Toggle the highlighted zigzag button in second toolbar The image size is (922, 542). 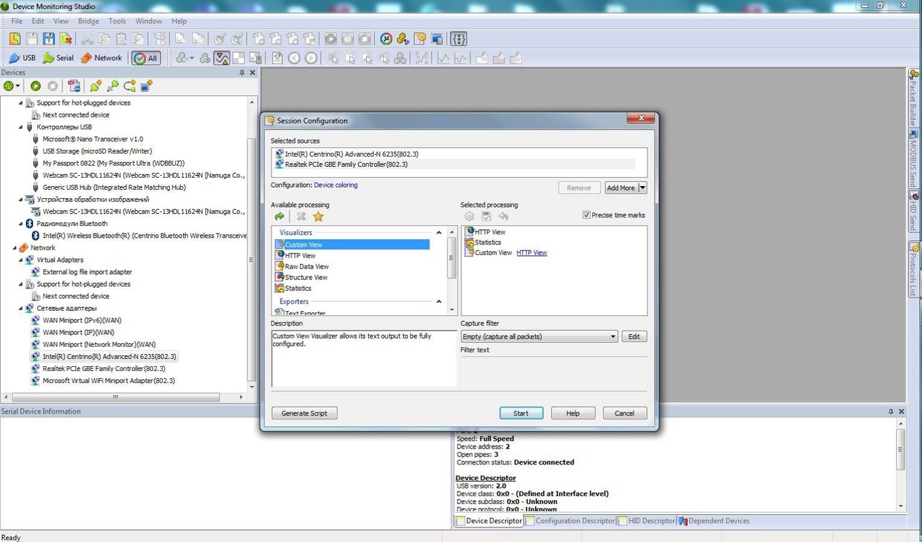click(x=222, y=58)
